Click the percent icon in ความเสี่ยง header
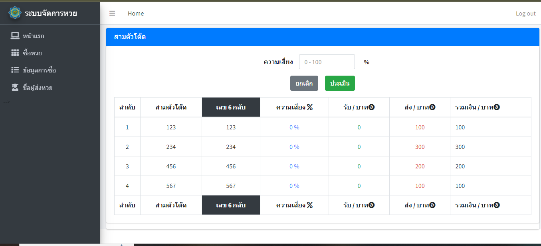The width and height of the screenshot is (541, 246). 310,107
